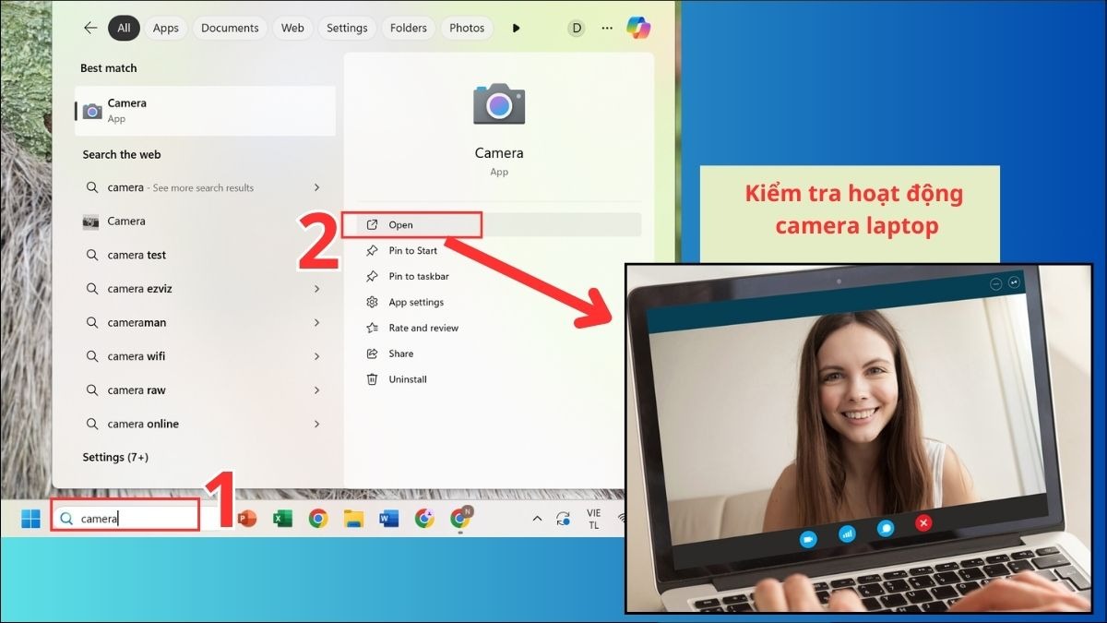1107x623 pixels.
Task: Launch PowerPoint from the taskbar
Action: (x=247, y=519)
